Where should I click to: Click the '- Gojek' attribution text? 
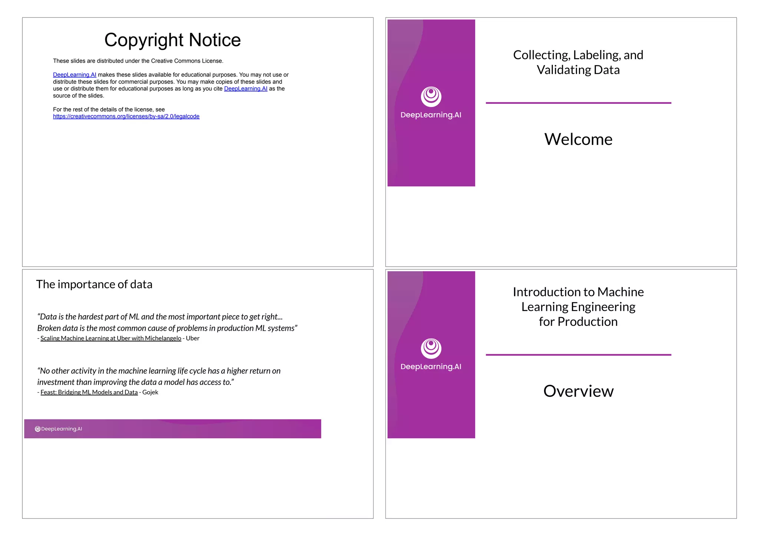[149, 392]
